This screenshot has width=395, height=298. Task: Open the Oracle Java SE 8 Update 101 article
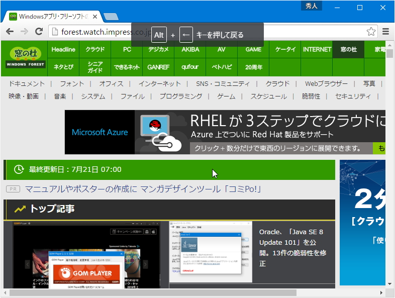click(292, 247)
